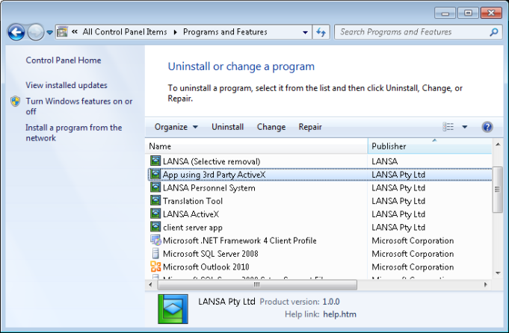509x333 pixels.
Task: Open Install a program from the network
Action: (x=74, y=133)
